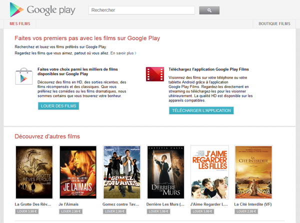This screenshot has height=223, width=300.
Task: Click the LOUER DES FILMS button
Action: click(x=58, y=106)
